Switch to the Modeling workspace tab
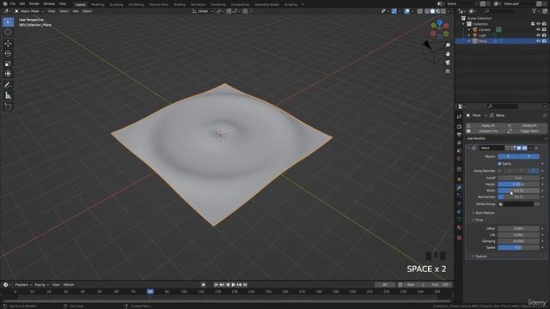Image resolution: width=550 pixels, height=309 pixels. tap(97, 4)
